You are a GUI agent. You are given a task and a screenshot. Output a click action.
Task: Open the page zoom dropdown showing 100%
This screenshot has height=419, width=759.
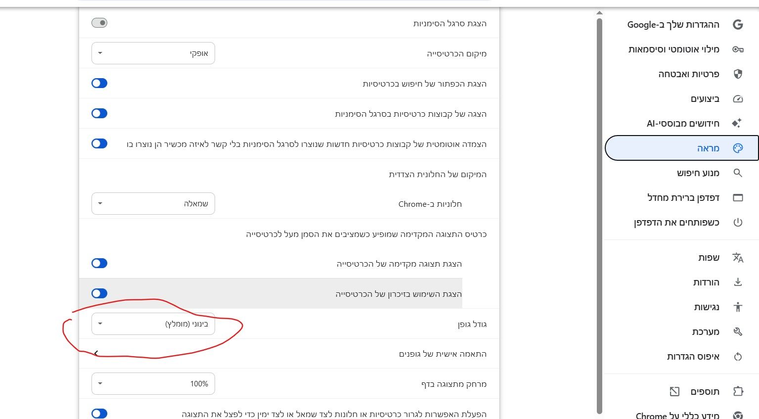coord(153,384)
